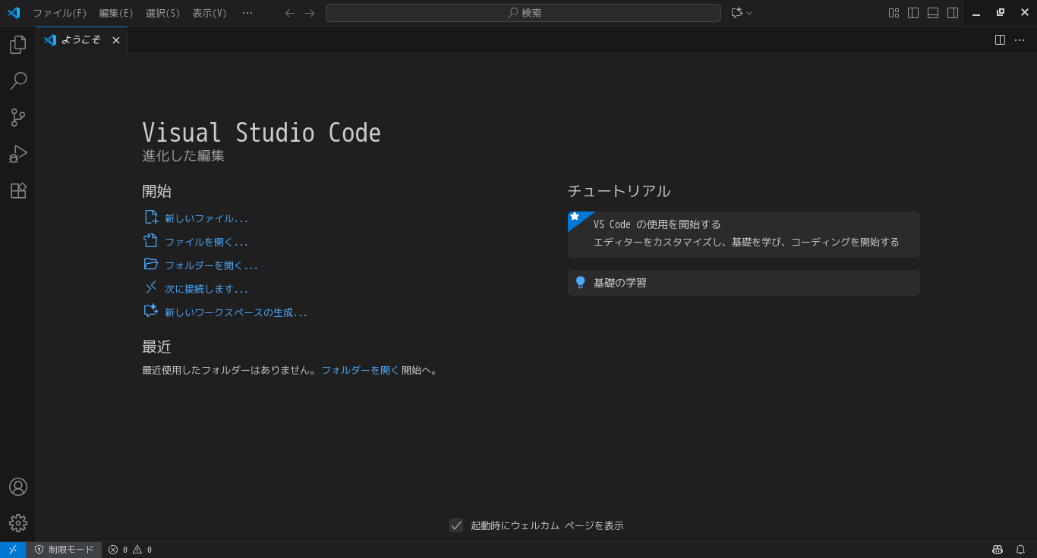
Task: Click the 制限モード status bar indicator
Action: coord(65,550)
